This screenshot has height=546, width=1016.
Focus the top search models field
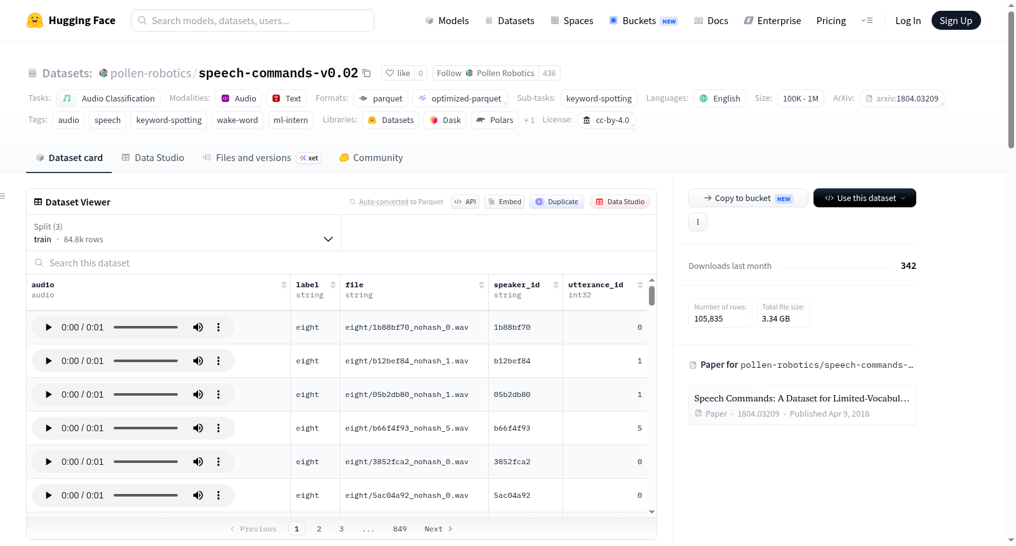[x=253, y=20]
